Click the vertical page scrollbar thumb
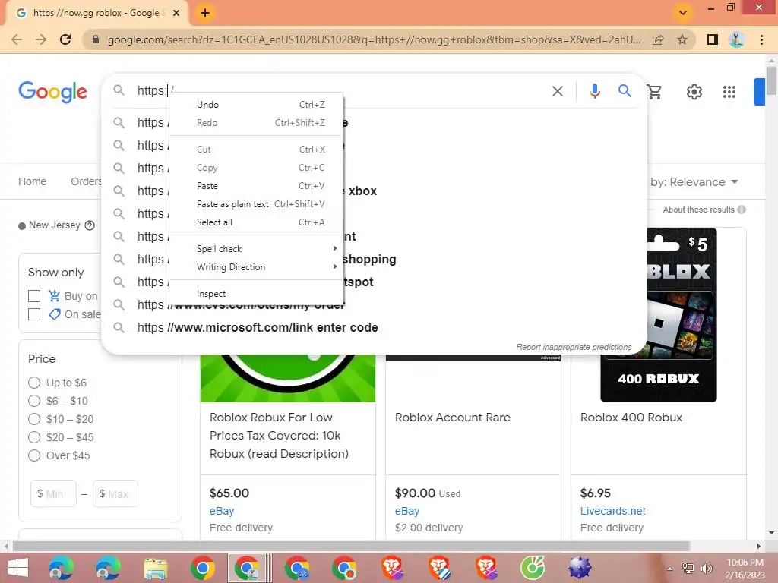Image resolution: width=778 pixels, height=583 pixels. coord(771,80)
